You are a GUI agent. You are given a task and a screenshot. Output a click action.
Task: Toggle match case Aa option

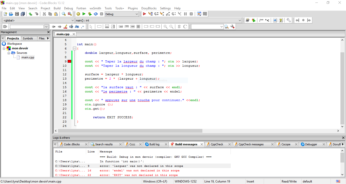(77, 27)
